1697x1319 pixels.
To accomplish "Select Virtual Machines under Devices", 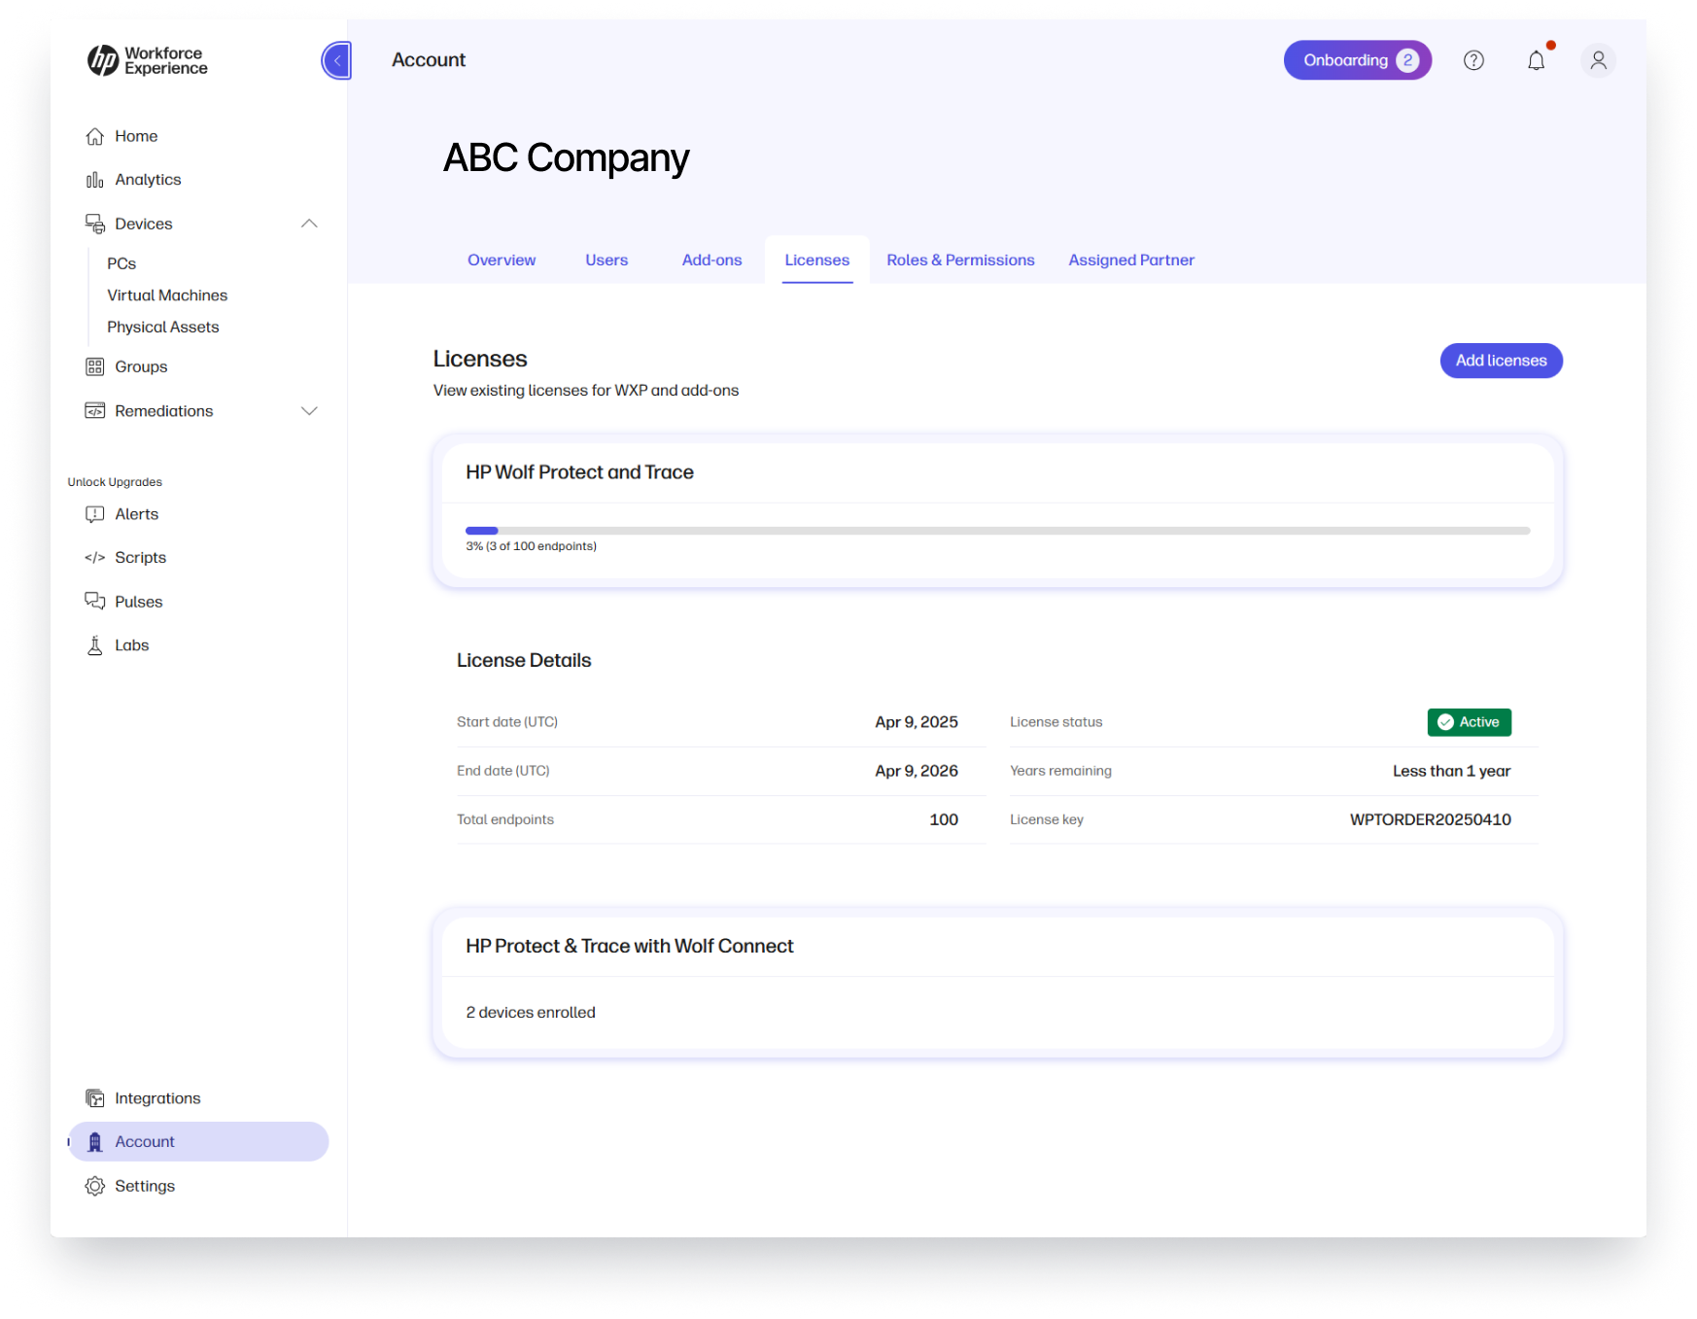I will (x=166, y=295).
